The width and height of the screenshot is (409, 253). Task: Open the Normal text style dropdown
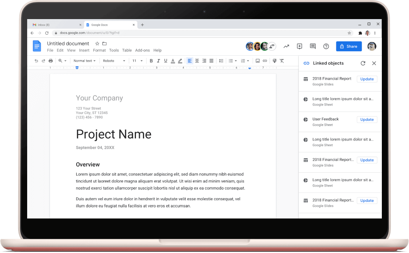click(x=84, y=61)
